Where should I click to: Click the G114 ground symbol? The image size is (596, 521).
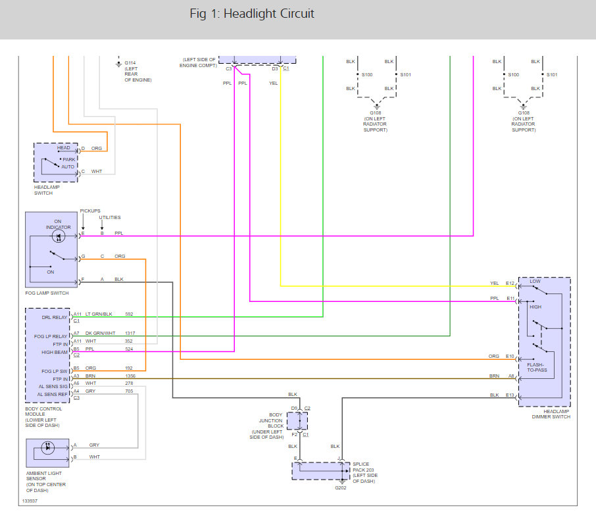point(118,64)
